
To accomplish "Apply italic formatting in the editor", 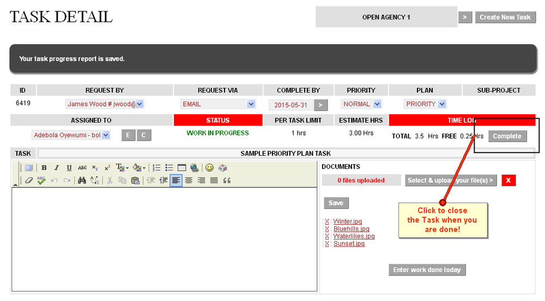I will click(56, 168).
